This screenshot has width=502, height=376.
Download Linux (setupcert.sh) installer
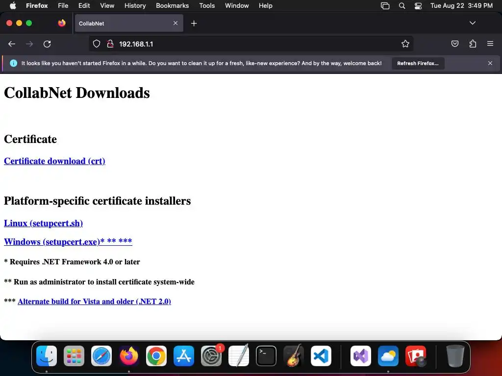[x=43, y=223]
